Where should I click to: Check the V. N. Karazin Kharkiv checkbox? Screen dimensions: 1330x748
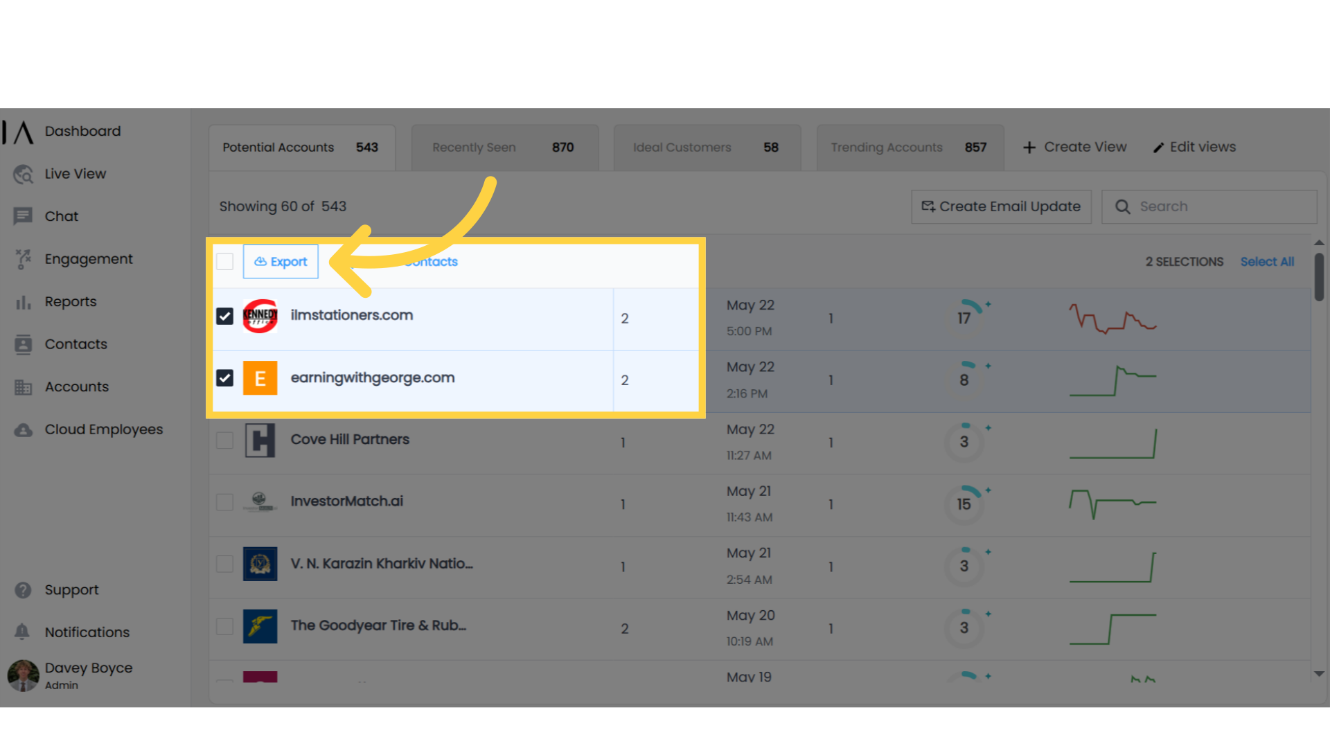[224, 564]
